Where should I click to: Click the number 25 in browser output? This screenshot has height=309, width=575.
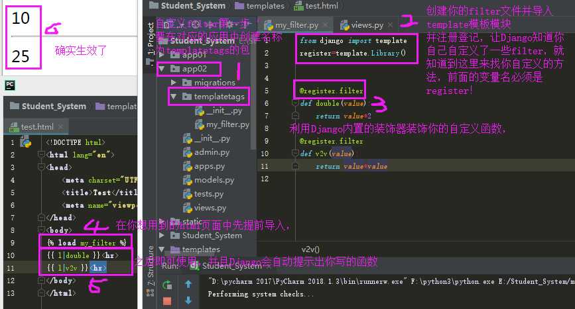click(x=21, y=56)
